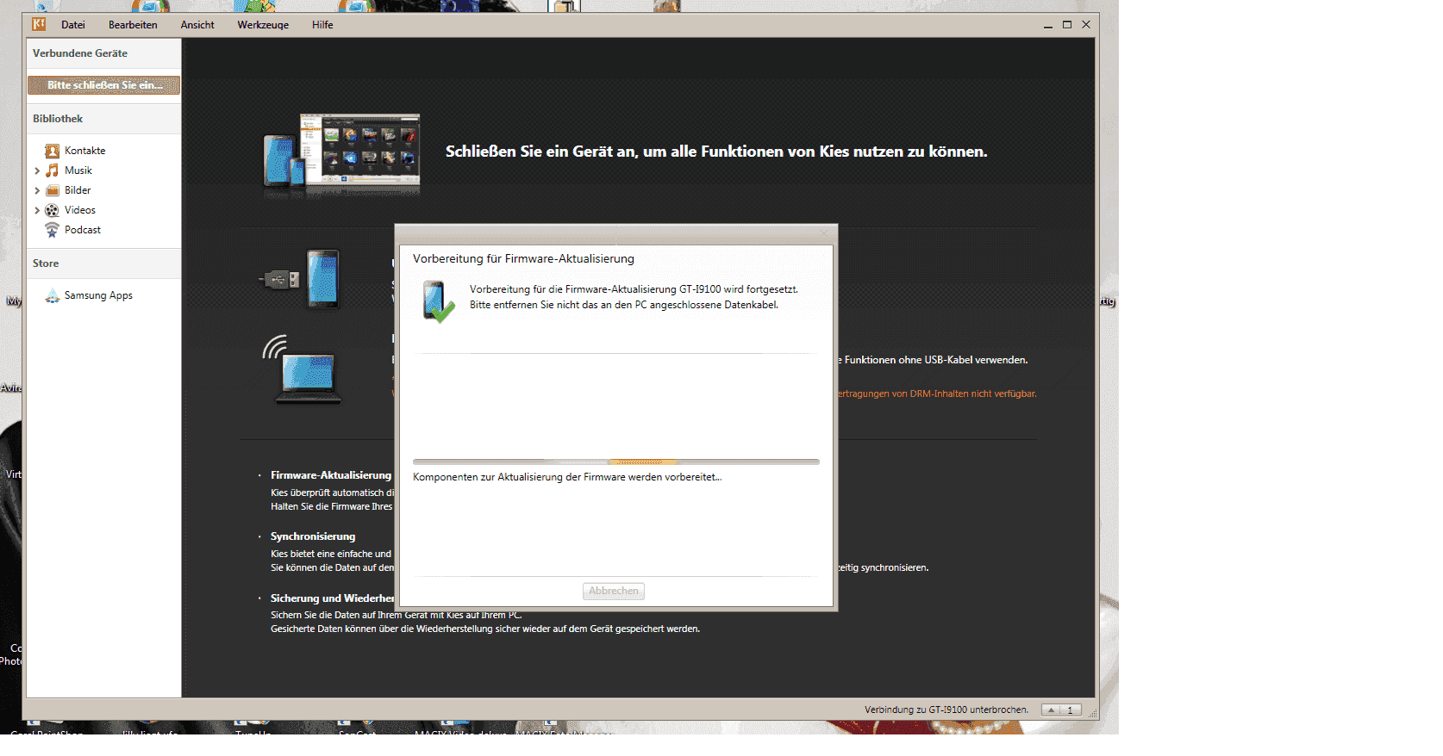This screenshot has height=756, width=1443.
Task: Select Podcast label in library
Action: coord(83,230)
